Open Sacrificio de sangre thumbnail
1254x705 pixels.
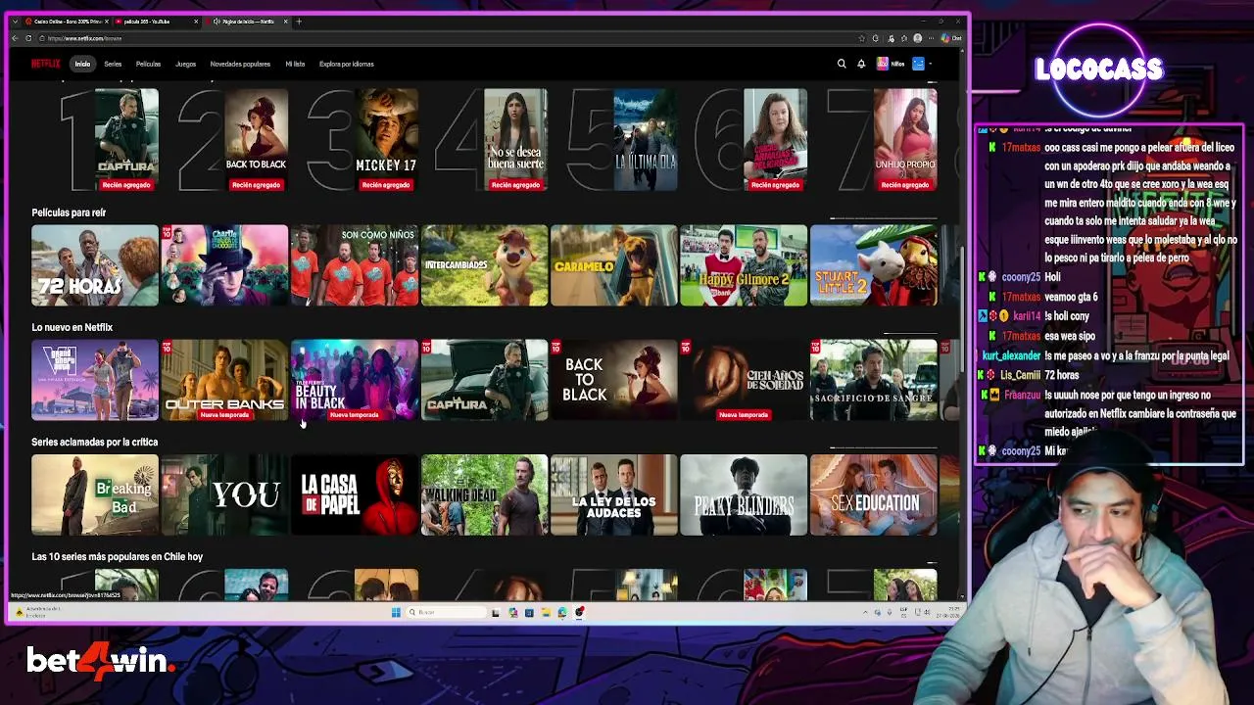point(874,380)
